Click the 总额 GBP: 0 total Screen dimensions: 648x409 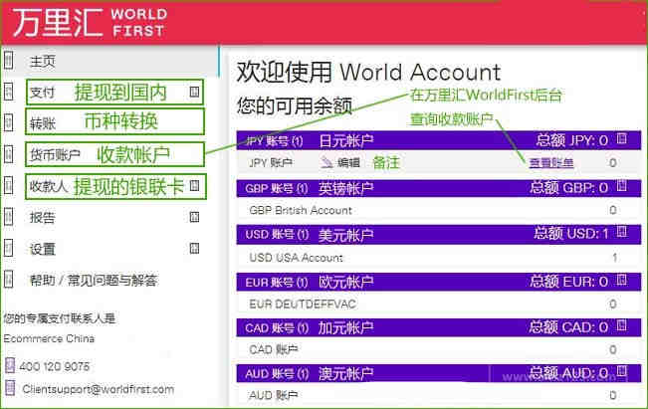(x=569, y=188)
